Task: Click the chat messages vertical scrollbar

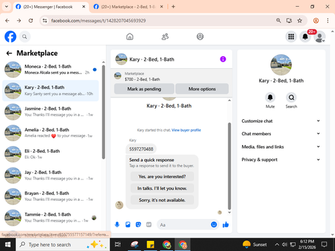Action: tap(229, 166)
